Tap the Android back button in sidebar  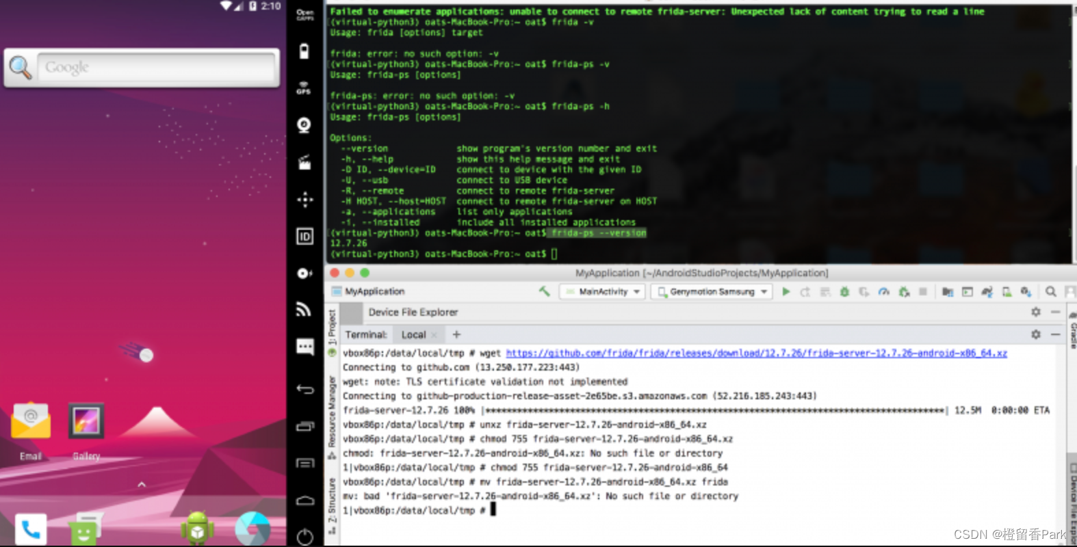click(x=304, y=390)
